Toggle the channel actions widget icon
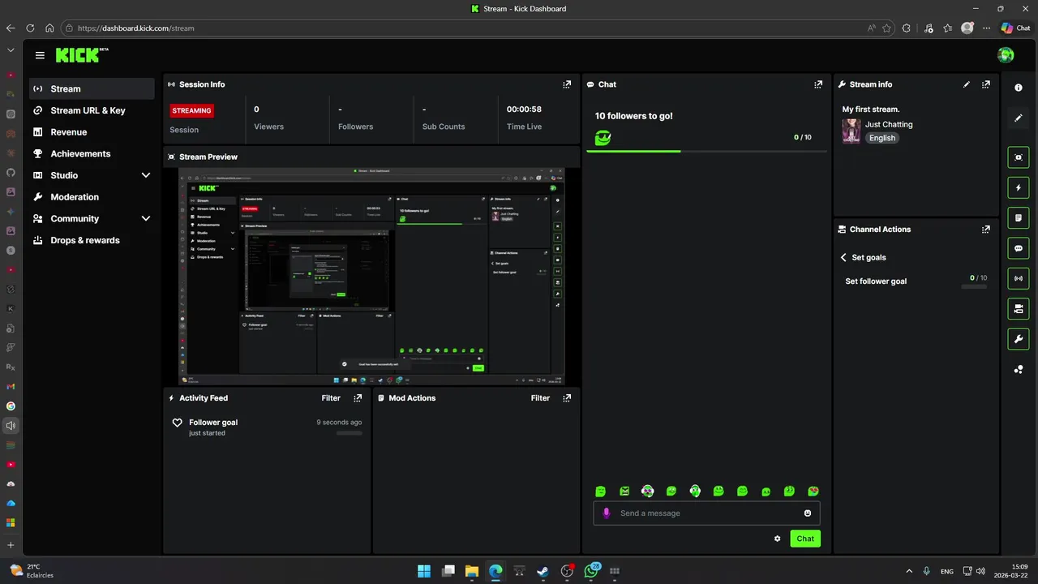The width and height of the screenshot is (1038, 584). [x=1019, y=308]
